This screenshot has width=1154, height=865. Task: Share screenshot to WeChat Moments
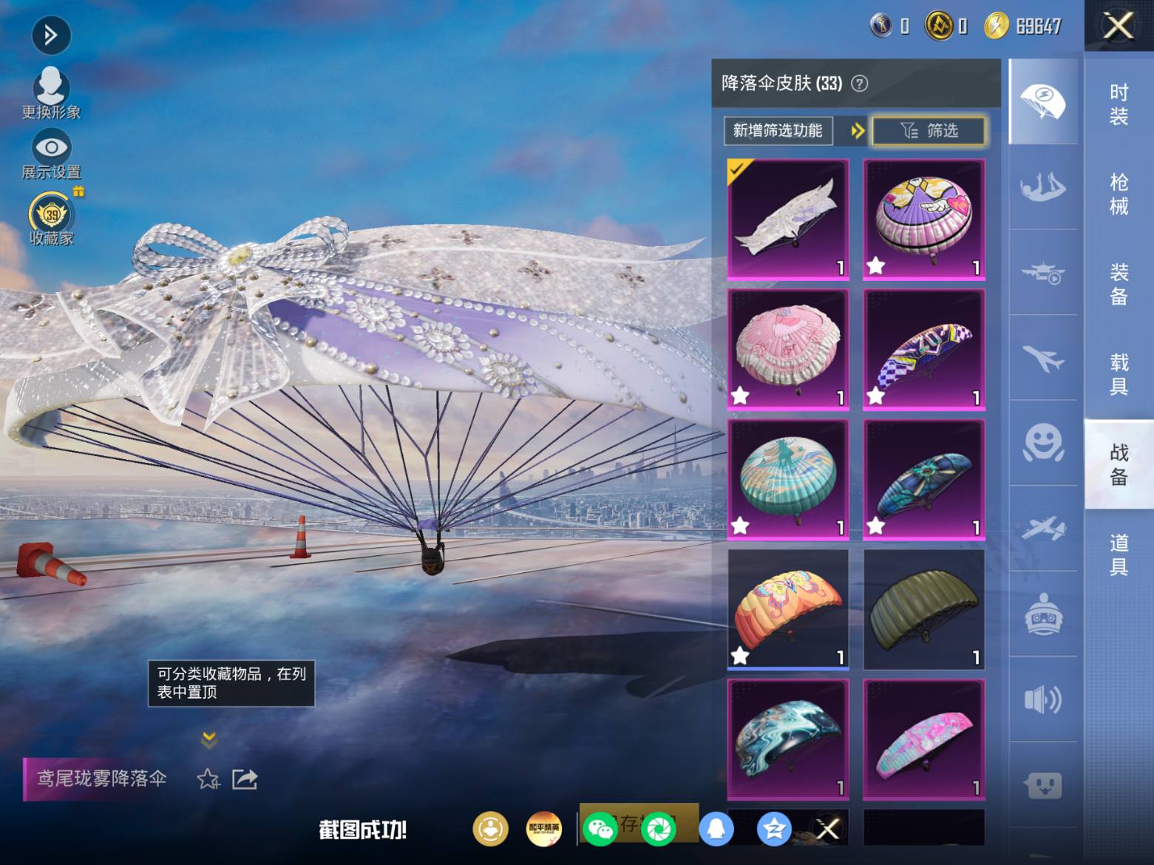[658, 829]
